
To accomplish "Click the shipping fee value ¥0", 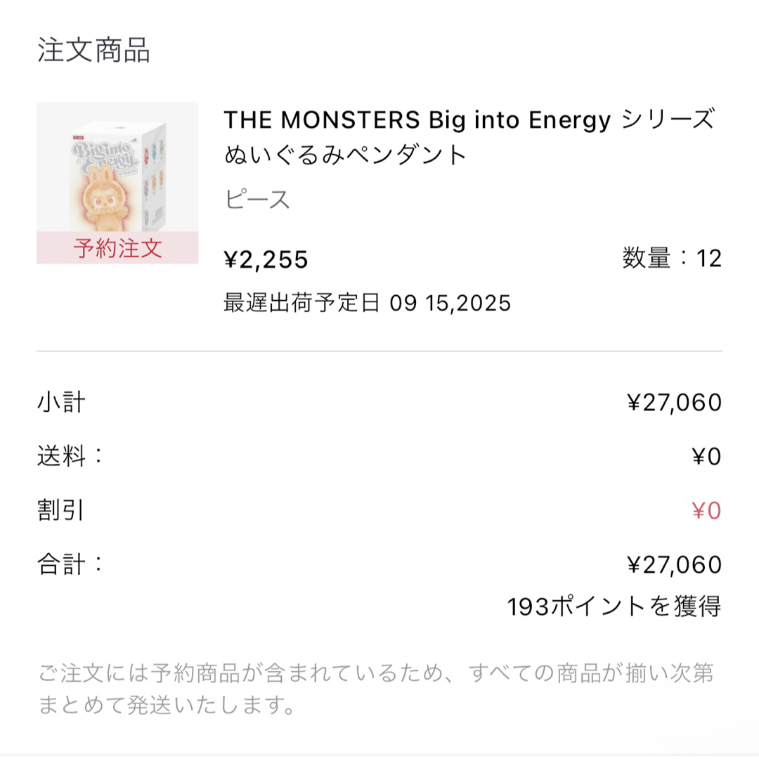I will pos(707,457).
